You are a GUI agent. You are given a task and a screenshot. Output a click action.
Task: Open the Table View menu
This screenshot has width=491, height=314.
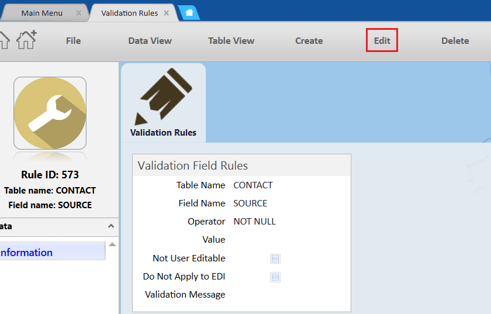point(231,41)
